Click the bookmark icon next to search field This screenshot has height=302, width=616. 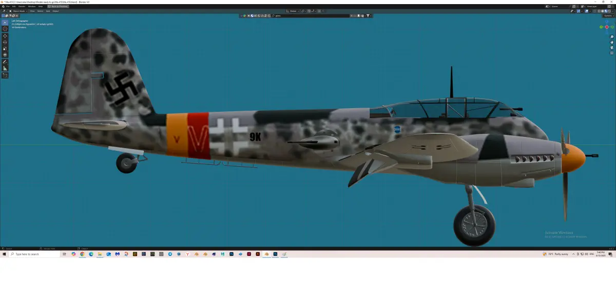tap(358, 16)
